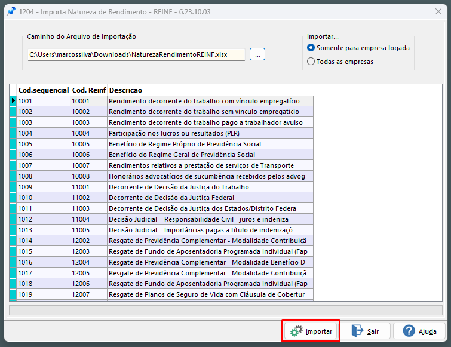
Task: Click the Sair button
Action: tap(366, 331)
